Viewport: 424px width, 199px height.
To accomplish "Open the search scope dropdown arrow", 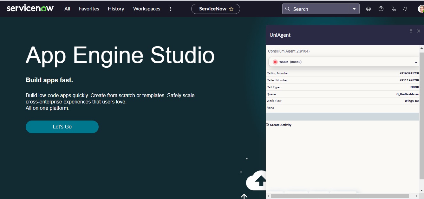I will [354, 9].
